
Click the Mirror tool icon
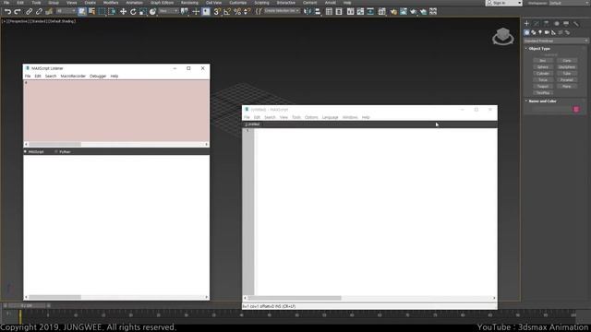pyautogui.click(x=308, y=12)
